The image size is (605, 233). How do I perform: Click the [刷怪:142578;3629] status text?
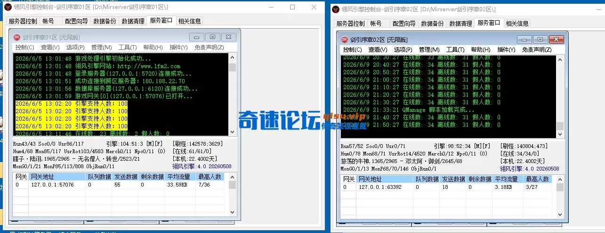pyautogui.click(x=198, y=144)
